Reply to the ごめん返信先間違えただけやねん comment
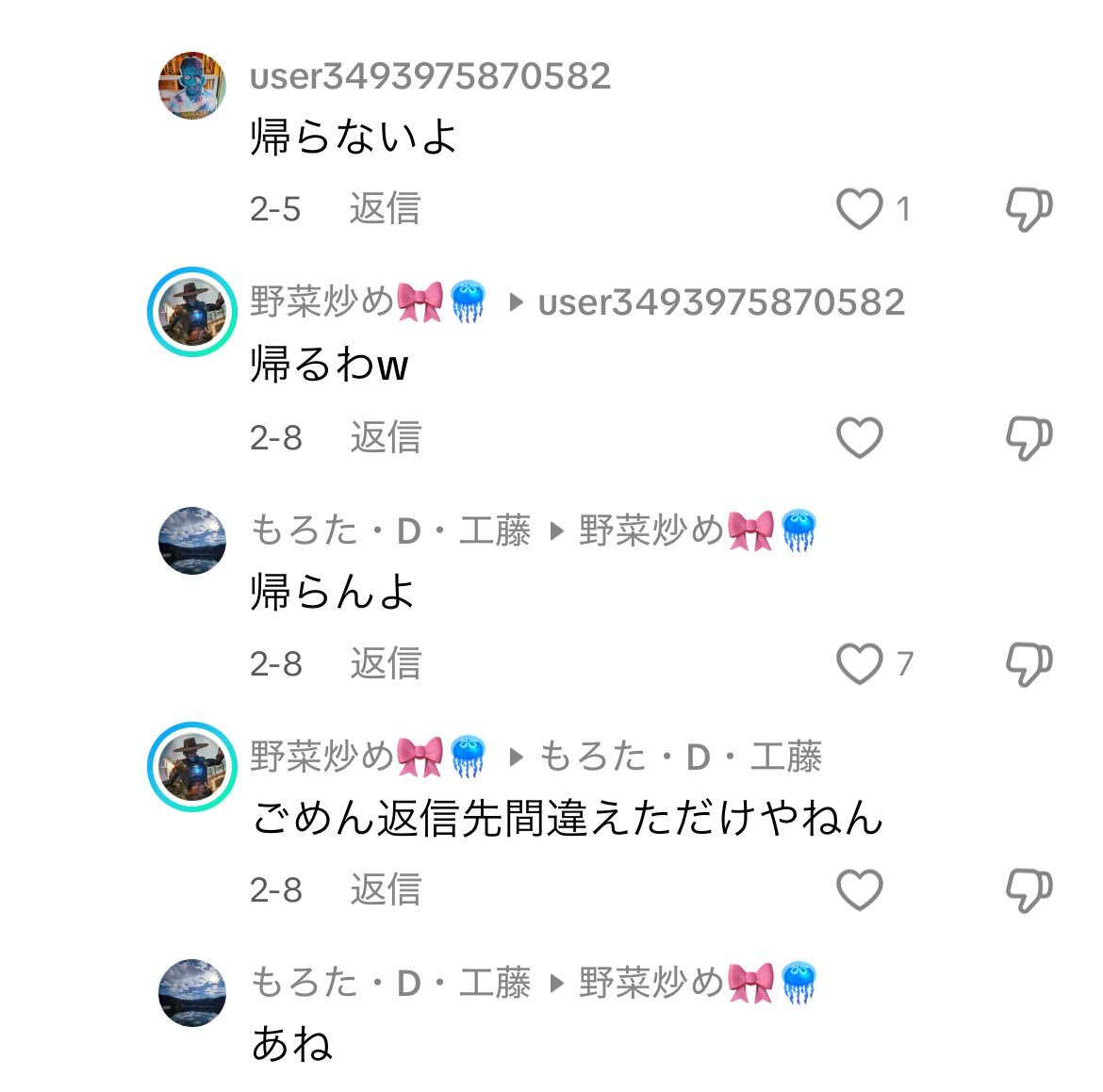The height and width of the screenshot is (1092, 1103). tap(387, 889)
